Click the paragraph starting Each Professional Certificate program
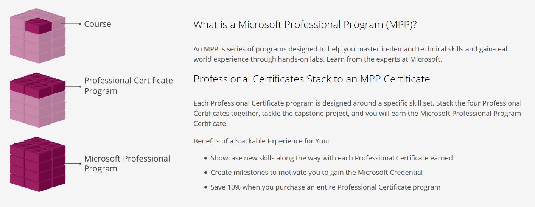This screenshot has width=535, height=207. (x=358, y=113)
